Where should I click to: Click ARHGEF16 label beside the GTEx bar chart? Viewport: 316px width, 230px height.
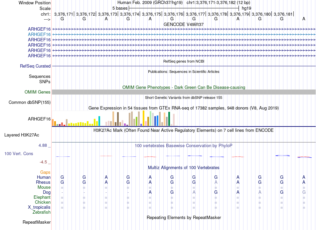39,119
